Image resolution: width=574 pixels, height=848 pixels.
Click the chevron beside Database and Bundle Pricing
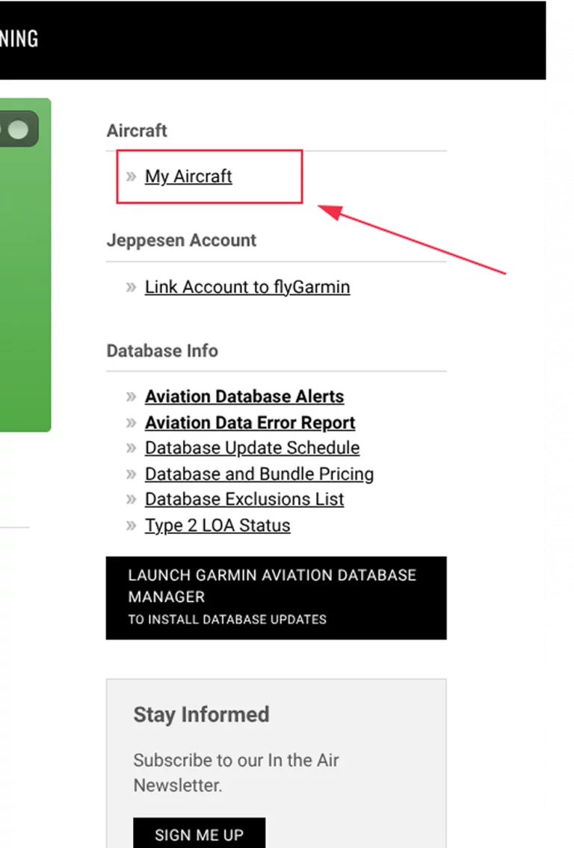[131, 474]
